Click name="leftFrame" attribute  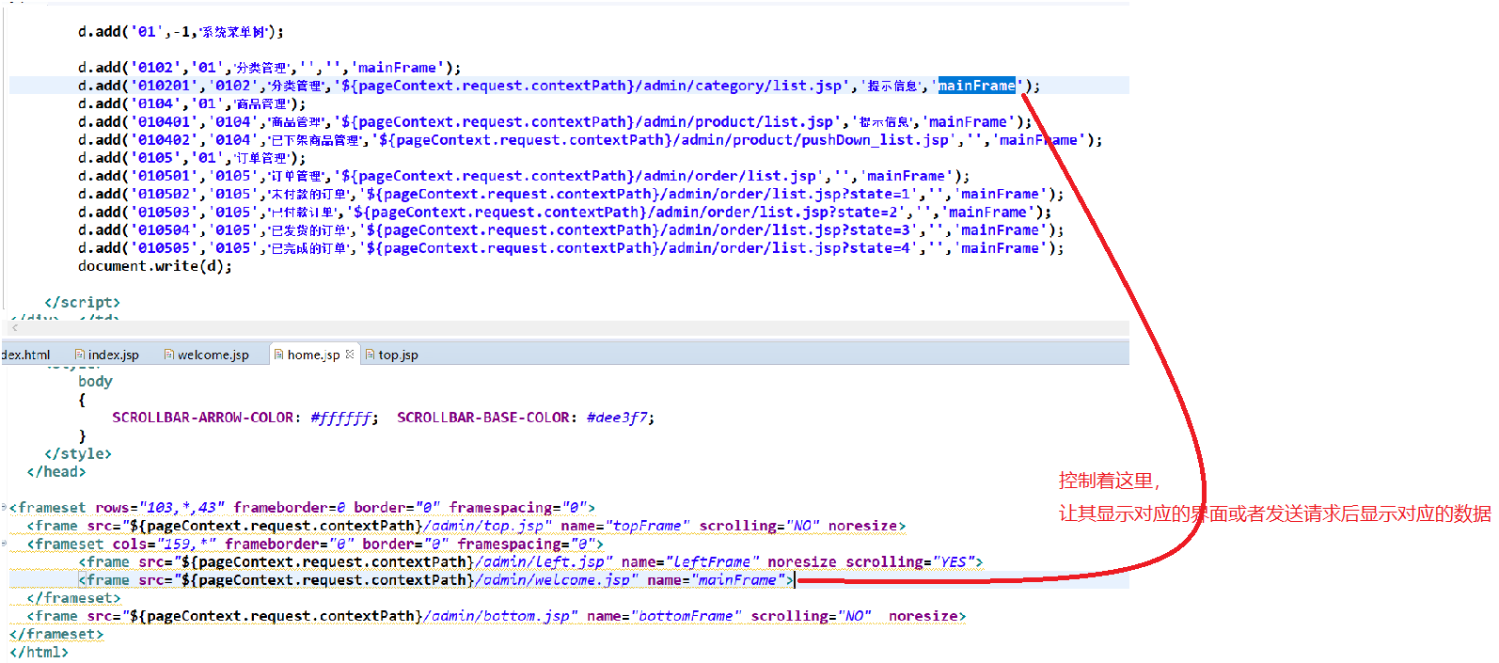click(690, 562)
